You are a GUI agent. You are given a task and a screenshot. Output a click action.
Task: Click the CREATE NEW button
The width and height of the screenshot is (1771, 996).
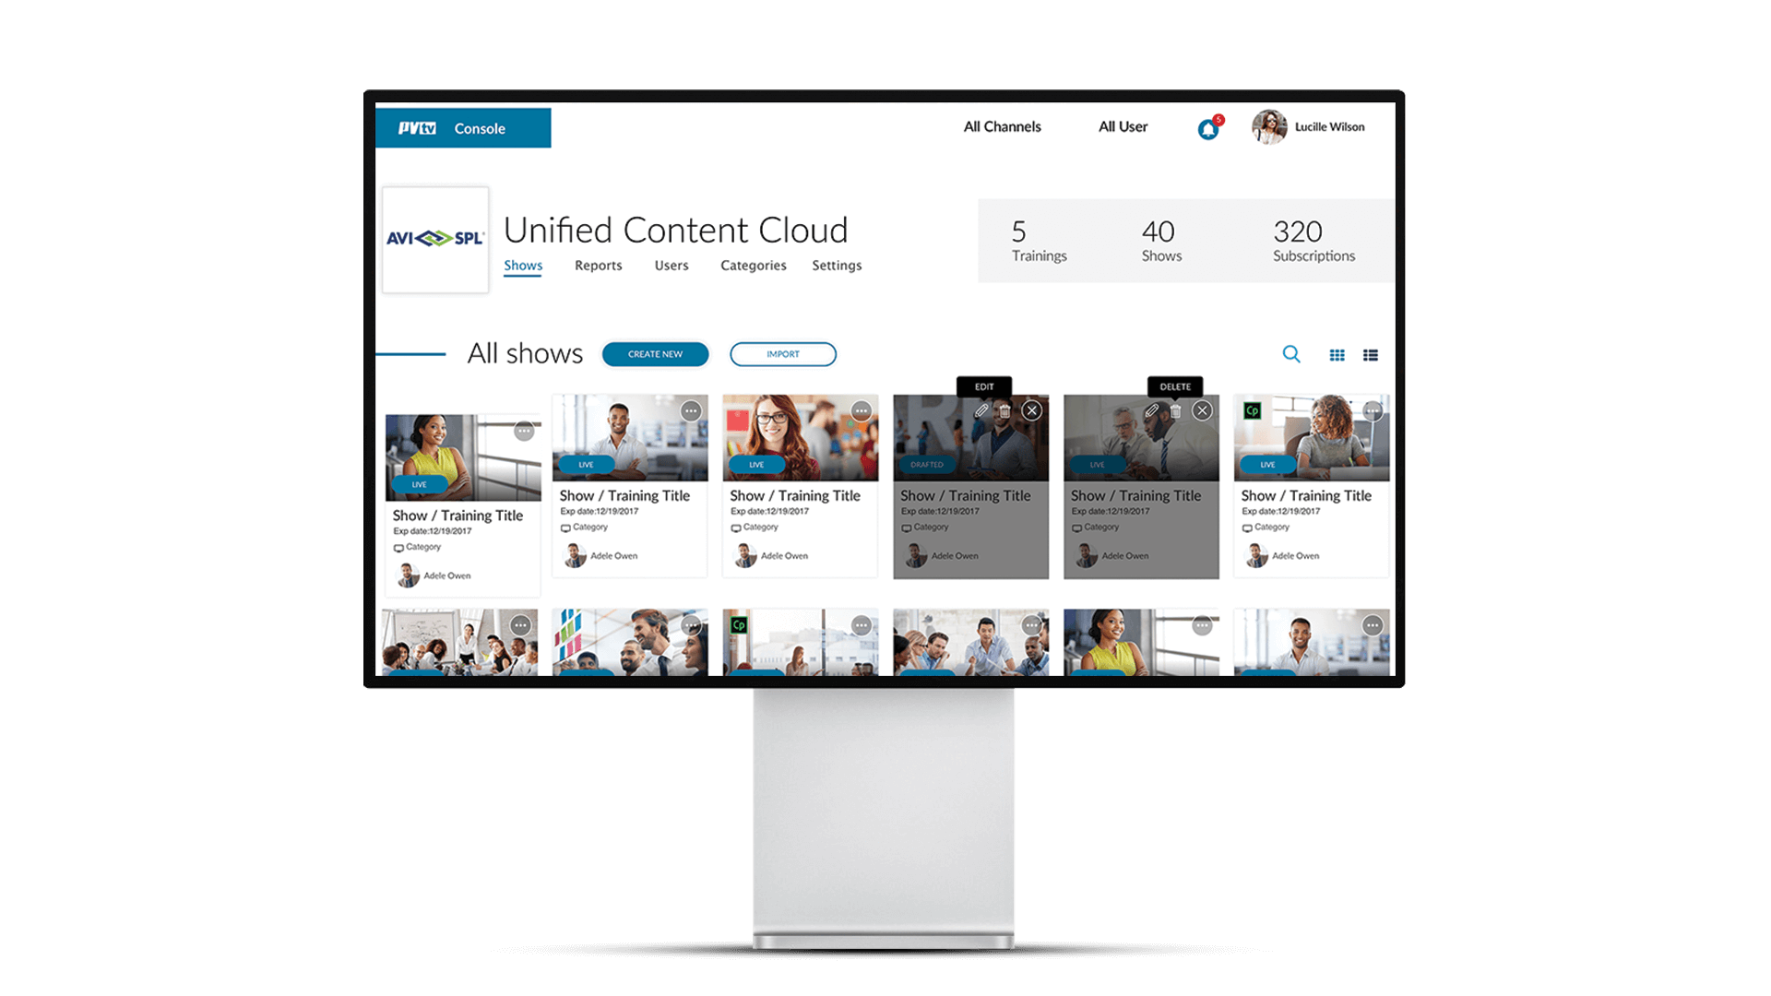(x=656, y=354)
